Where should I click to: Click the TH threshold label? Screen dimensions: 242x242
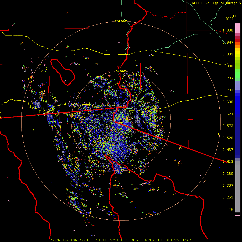coord(231,209)
